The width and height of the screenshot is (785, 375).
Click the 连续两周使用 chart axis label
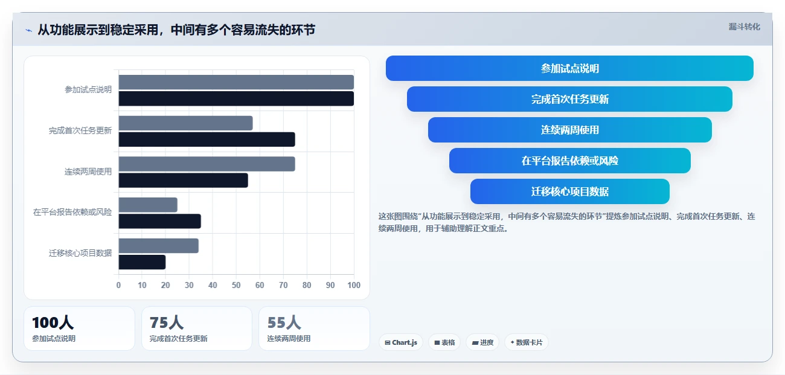[88, 171]
